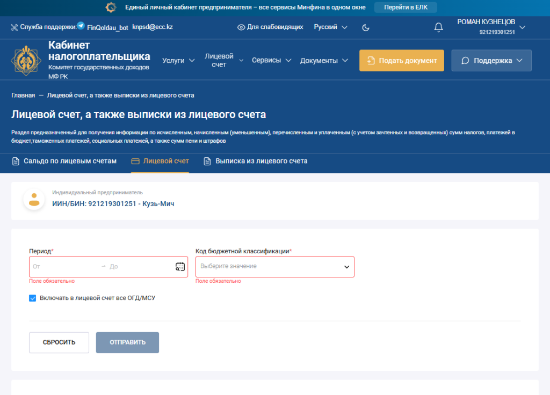Click the Главная breadcrumb link
This screenshot has height=395, width=550.
[23, 95]
